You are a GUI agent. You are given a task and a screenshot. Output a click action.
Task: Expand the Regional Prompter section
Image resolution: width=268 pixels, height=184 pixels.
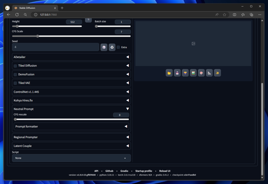(71, 137)
